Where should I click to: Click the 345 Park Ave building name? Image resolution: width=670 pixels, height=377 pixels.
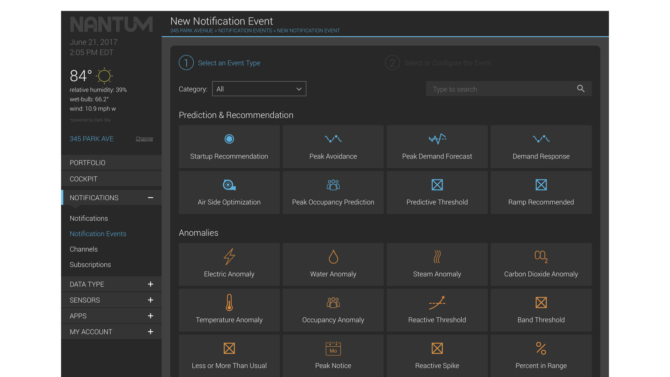(91, 139)
